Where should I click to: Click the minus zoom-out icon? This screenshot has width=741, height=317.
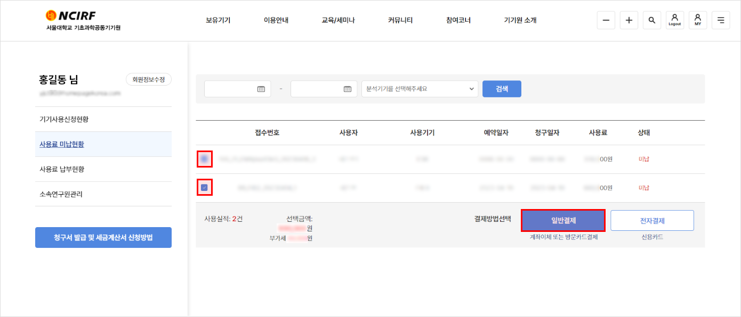(x=606, y=20)
